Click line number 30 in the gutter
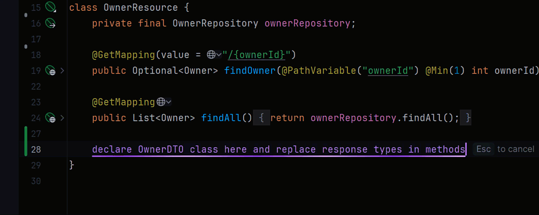539x215 pixels. (35, 181)
